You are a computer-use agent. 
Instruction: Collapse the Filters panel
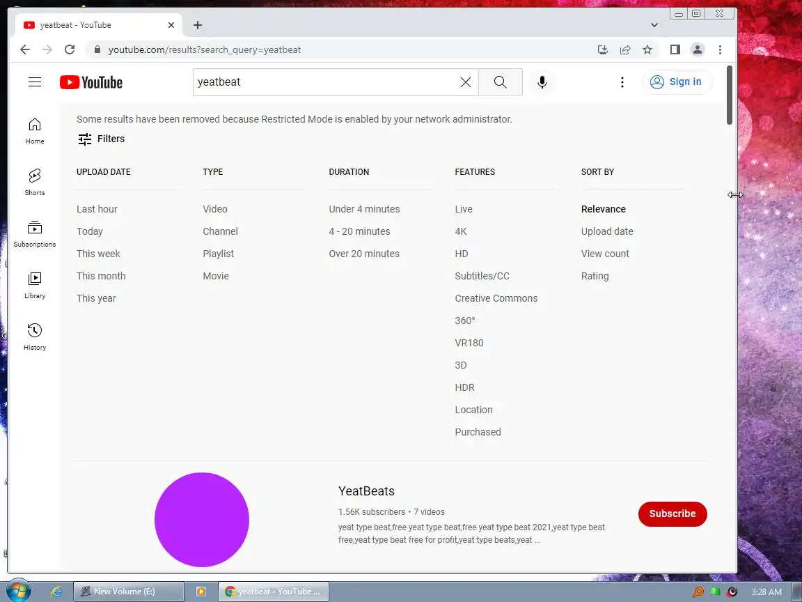[101, 139]
